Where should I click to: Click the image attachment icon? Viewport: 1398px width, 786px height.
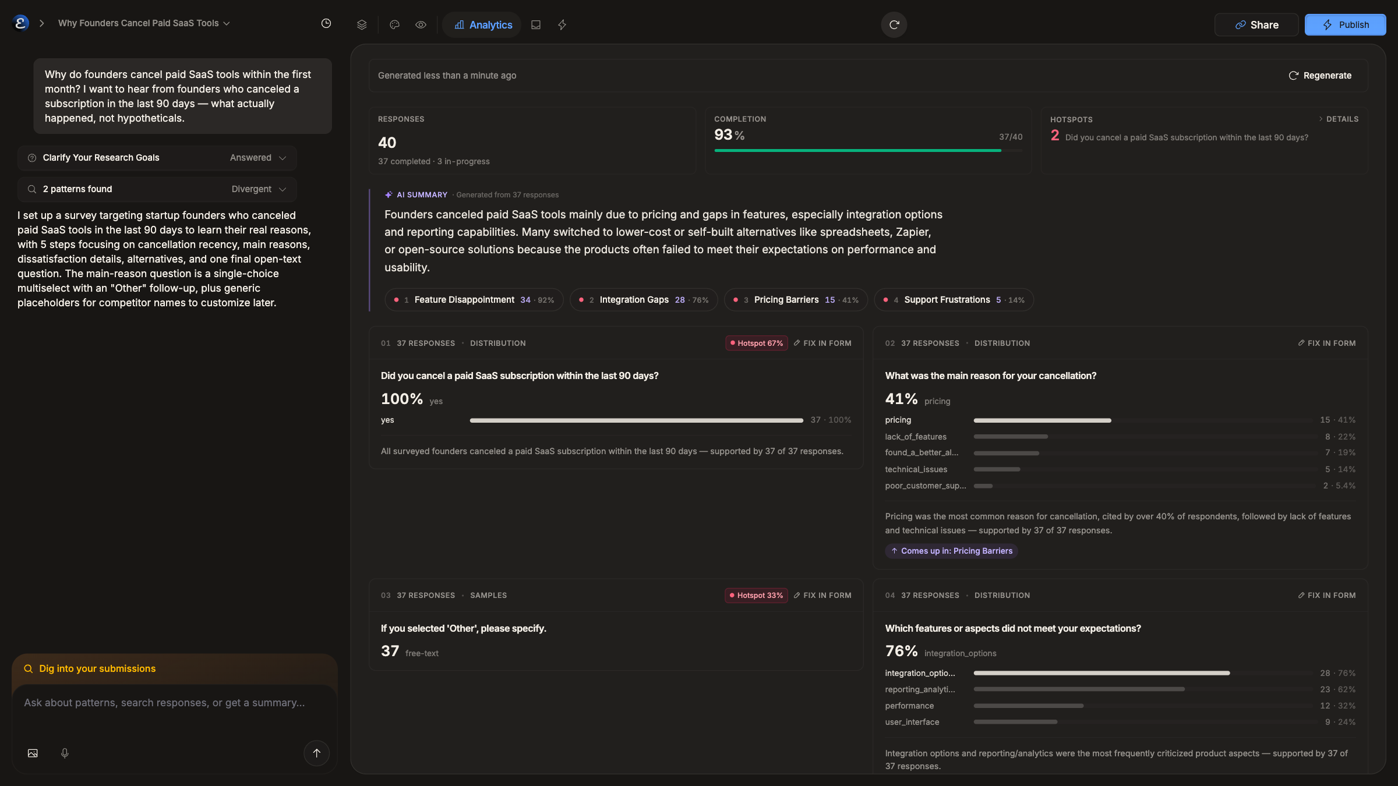tap(33, 753)
